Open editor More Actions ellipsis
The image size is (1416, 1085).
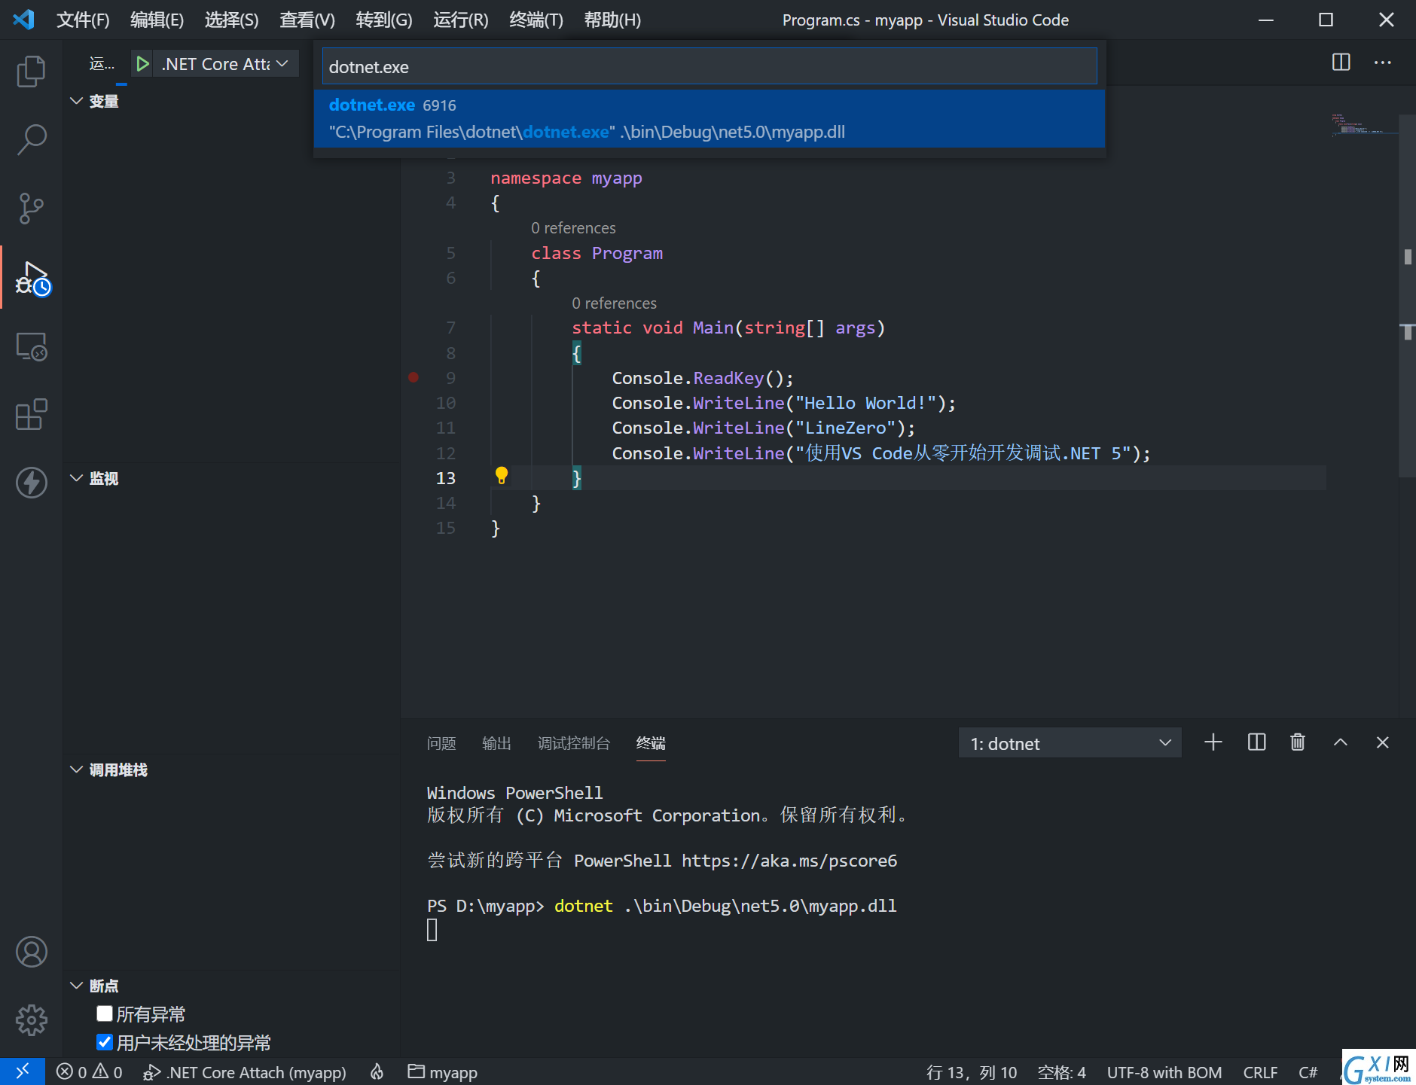point(1382,62)
